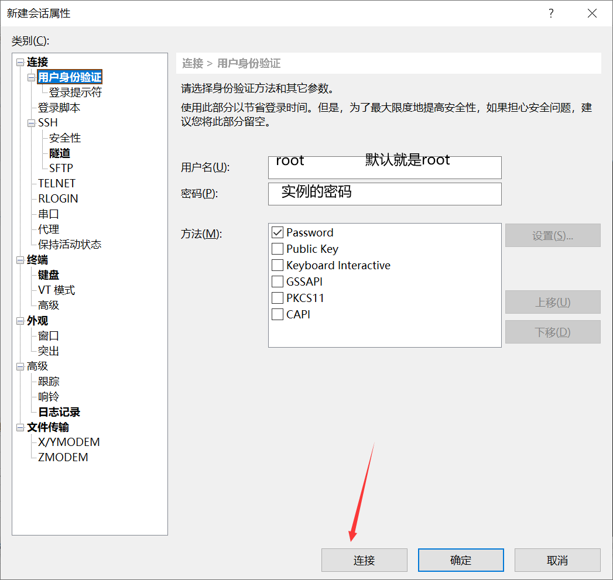This screenshot has width=613, height=580.
Task: Open 保持活动状态 settings
Action: [x=70, y=245]
